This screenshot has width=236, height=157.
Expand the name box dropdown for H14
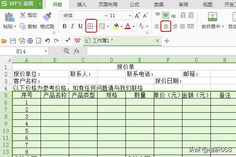coord(46,51)
